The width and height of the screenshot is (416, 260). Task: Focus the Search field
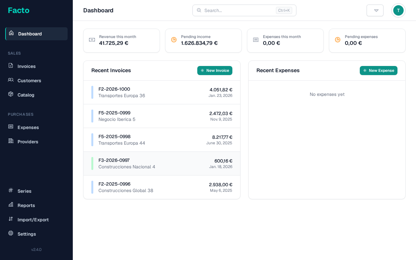[239, 10]
